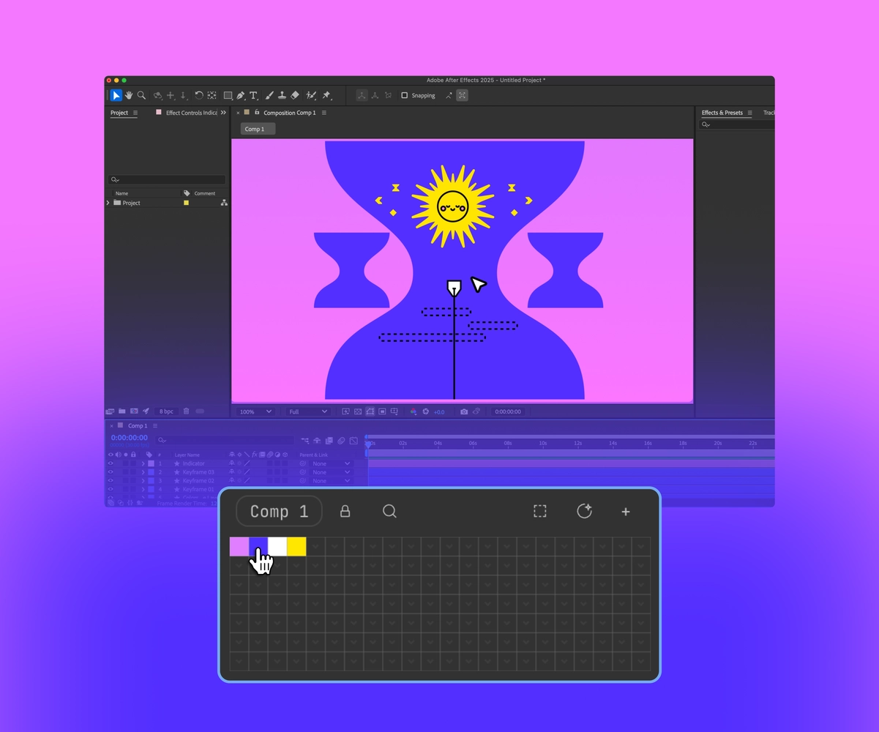Image resolution: width=879 pixels, height=732 pixels.
Task: Select the Zoom tool in toolbar
Action: tap(141, 95)
